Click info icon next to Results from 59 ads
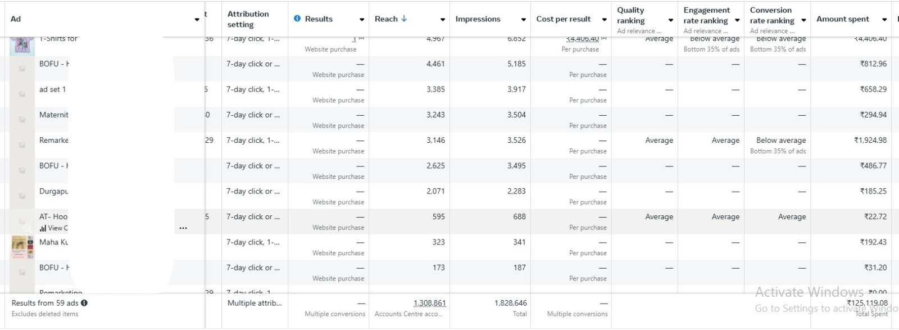The image size is (899, 330). pos(84,303)
